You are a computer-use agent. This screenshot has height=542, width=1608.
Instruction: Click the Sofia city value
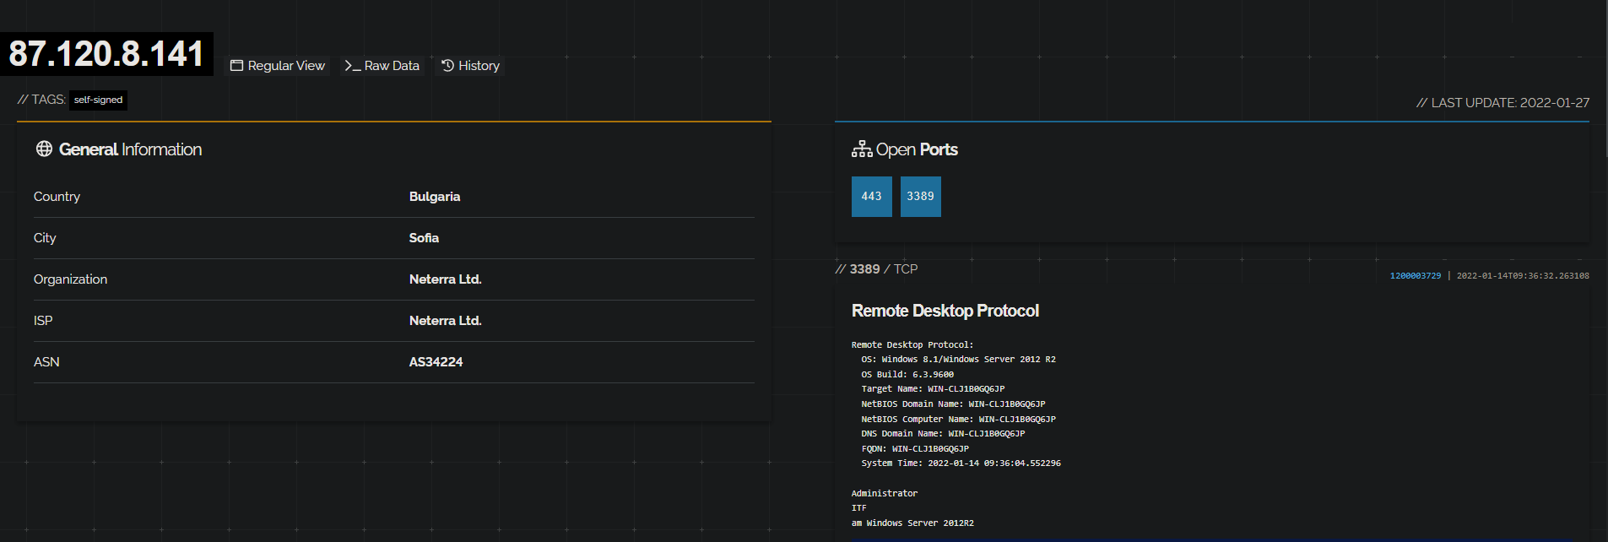[x=424, y=238]
